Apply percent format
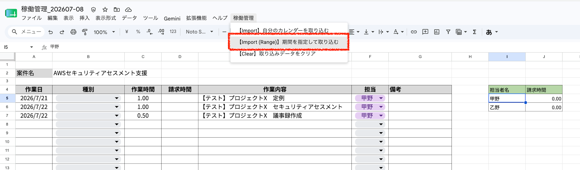Screen dimensions: 580x170 coord(138,32)
